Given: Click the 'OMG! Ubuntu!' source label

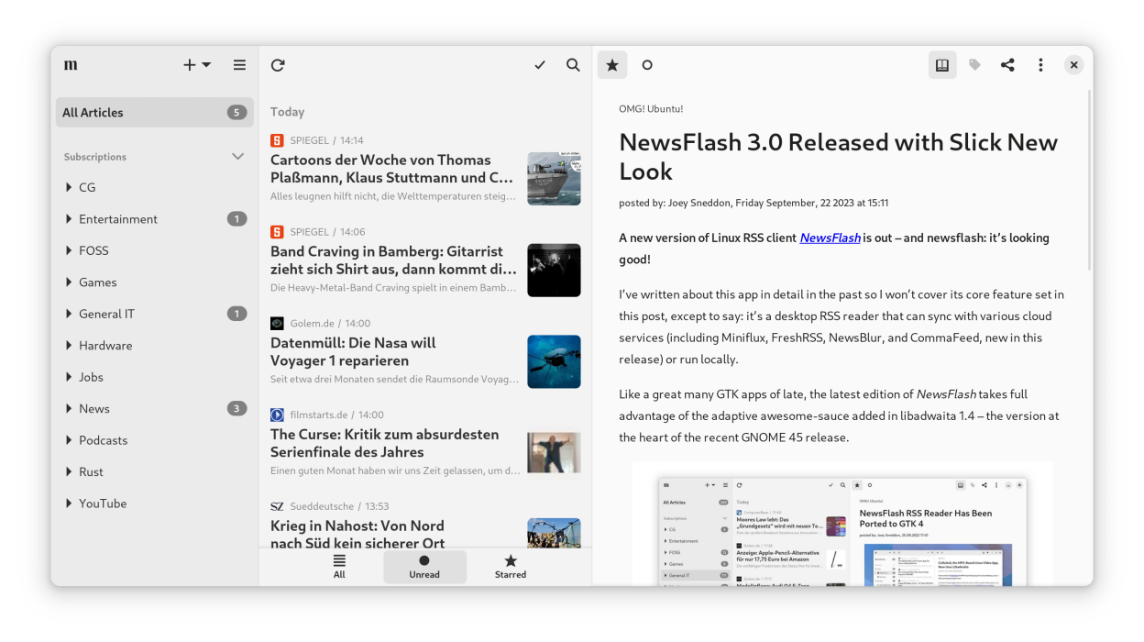Looking at the screenshot, I should coord(651,108).
